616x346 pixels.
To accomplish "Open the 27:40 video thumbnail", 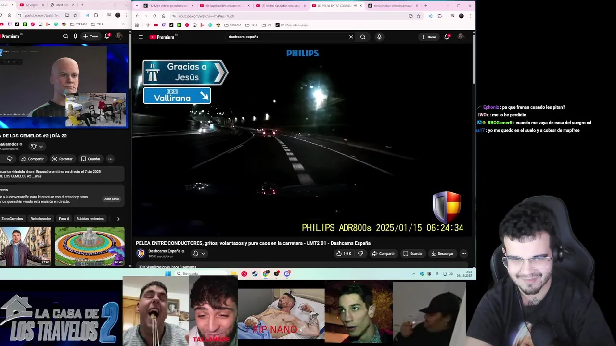I will (x=25, y=246).
